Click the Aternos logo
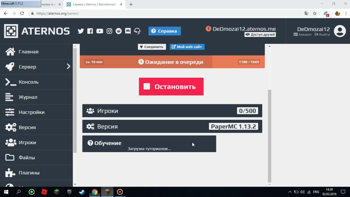The image size is (350, 197). [x=37, y=31]
